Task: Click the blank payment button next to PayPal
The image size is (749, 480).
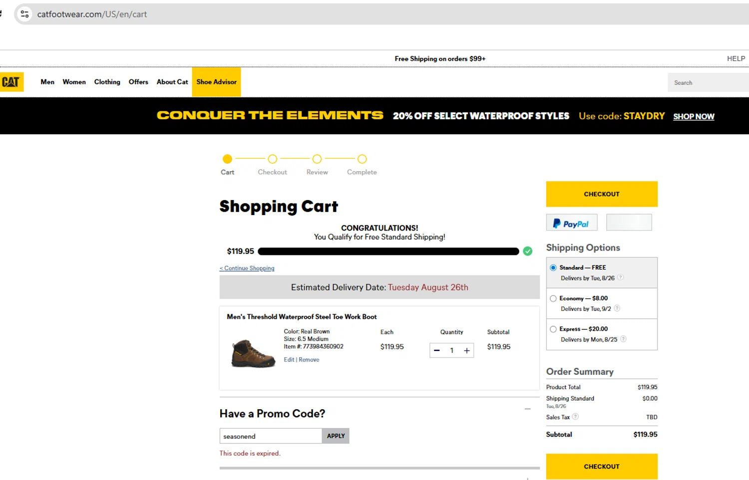Action: click(x=629, y=223)
